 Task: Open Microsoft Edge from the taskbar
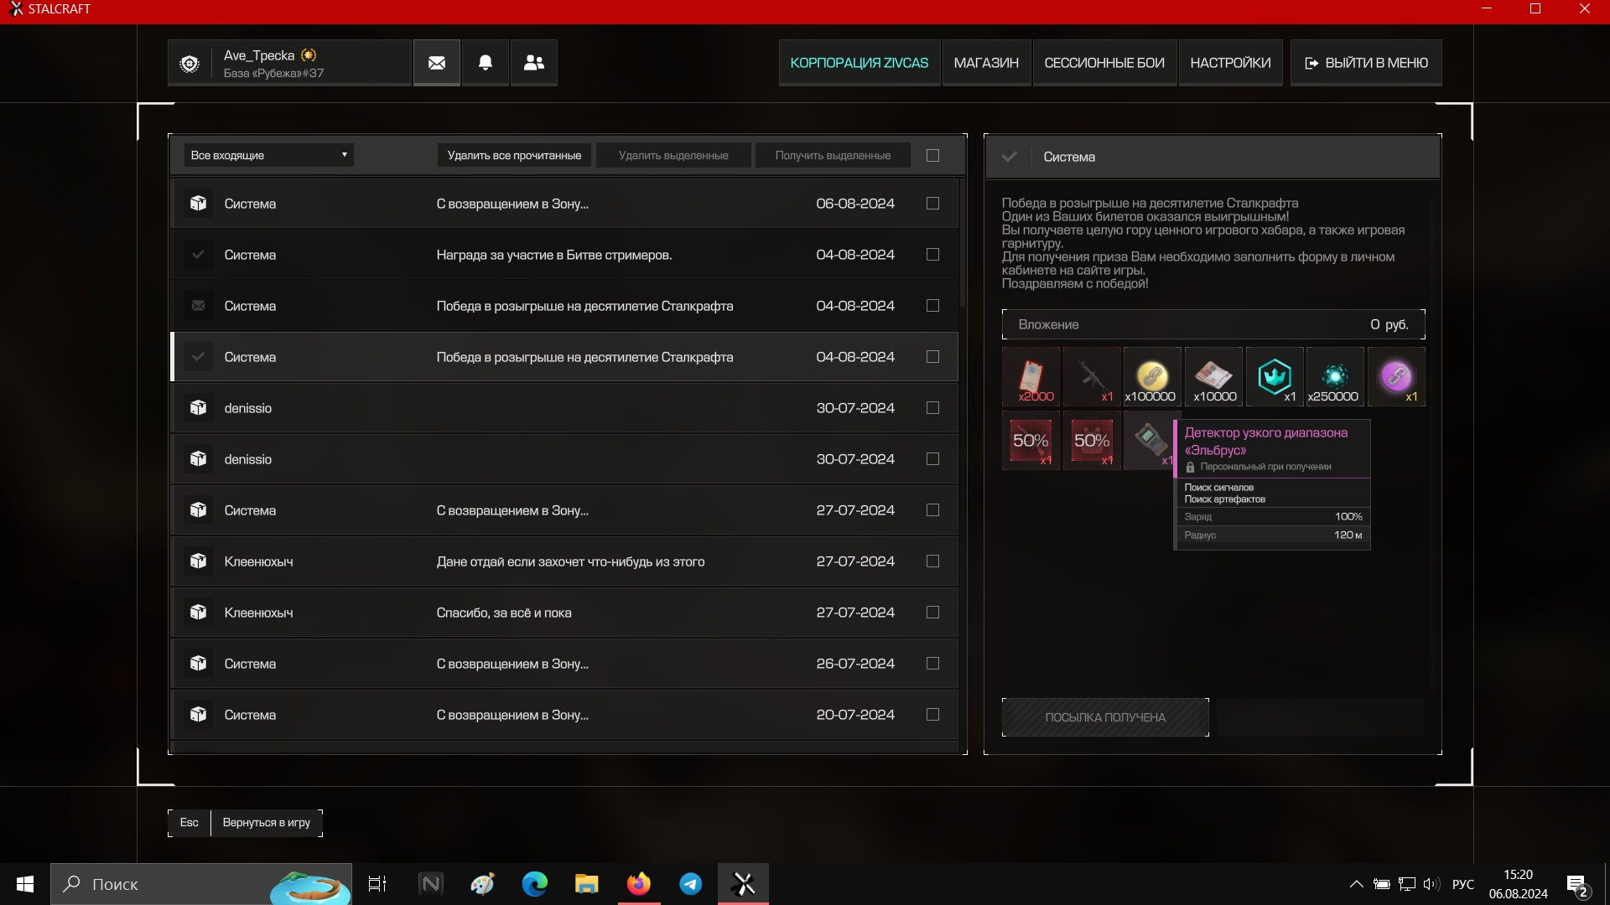coord(534,884)
